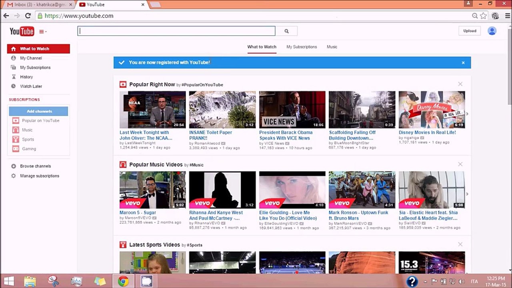Image resolution: width=512 pixels, height=288 pixels.
Task: Click the Watch Later clock icon
Action: tap(14, 86)
